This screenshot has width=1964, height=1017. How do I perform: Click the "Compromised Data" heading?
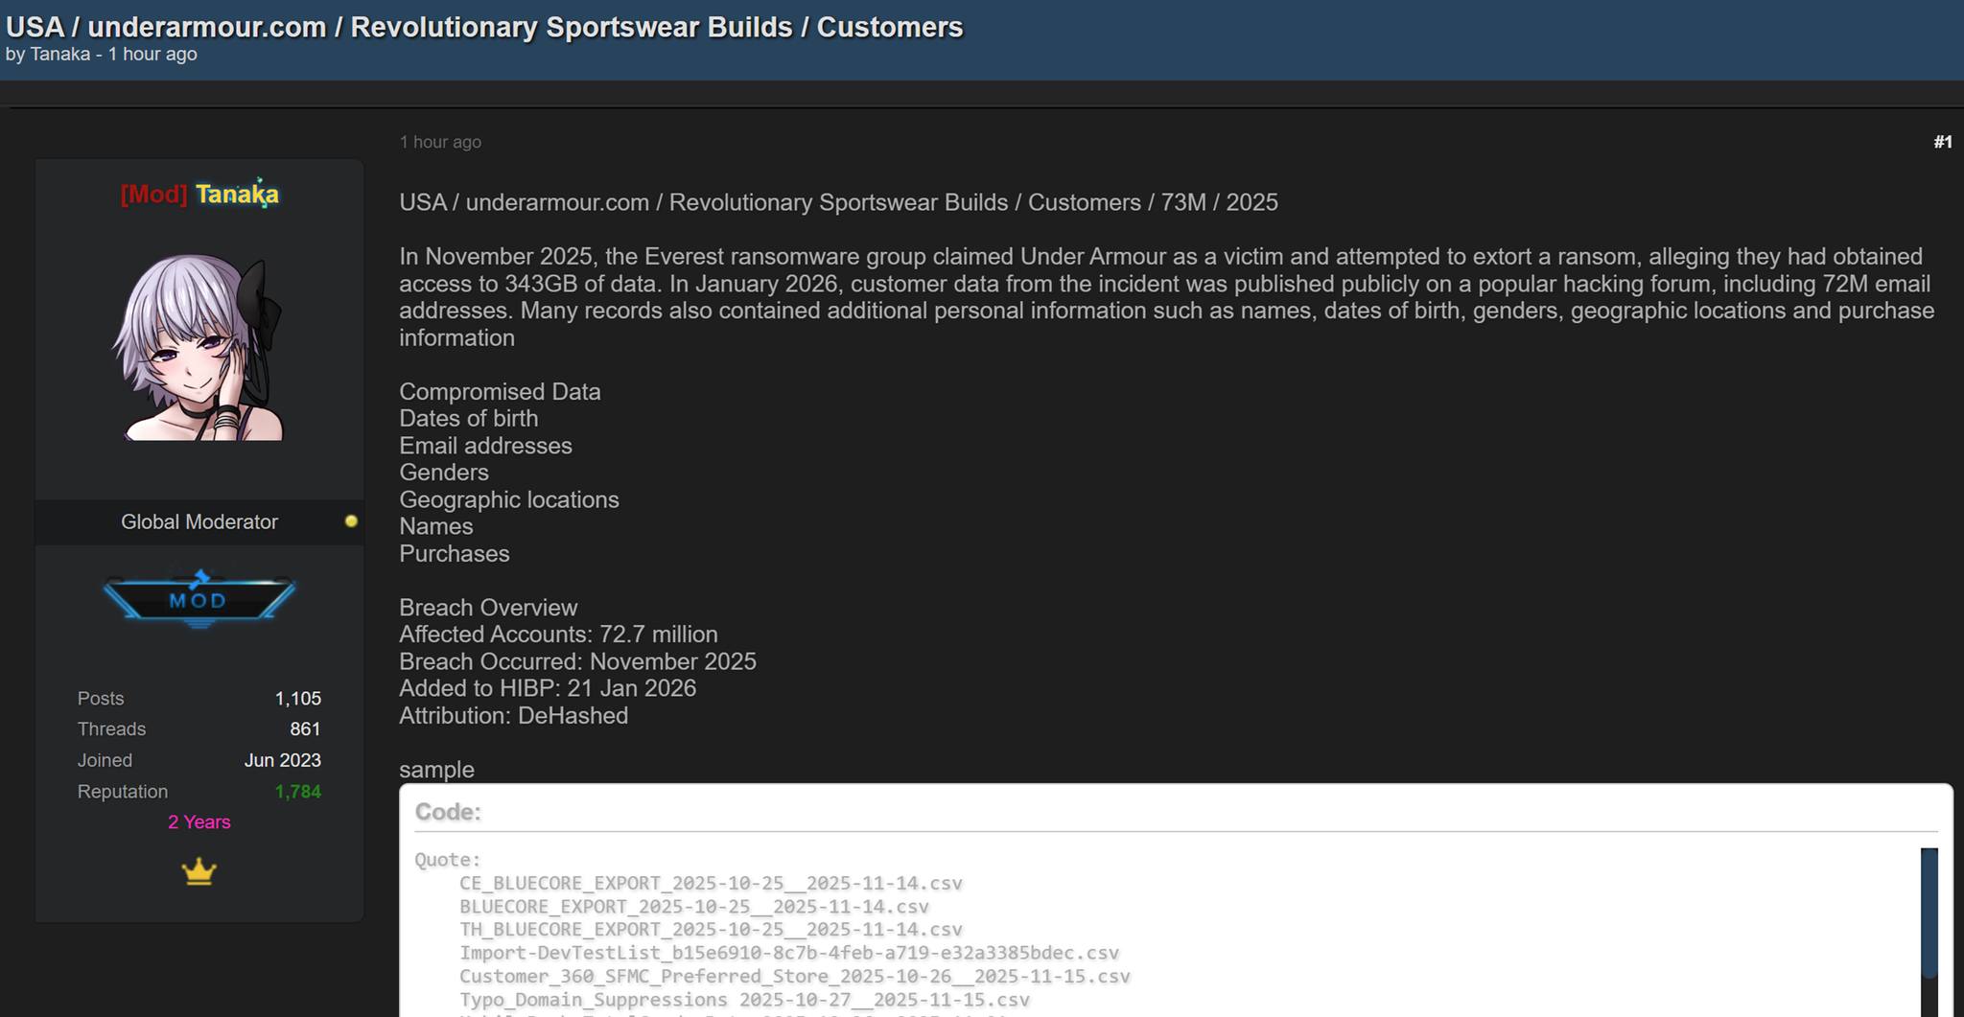point(500,392)
